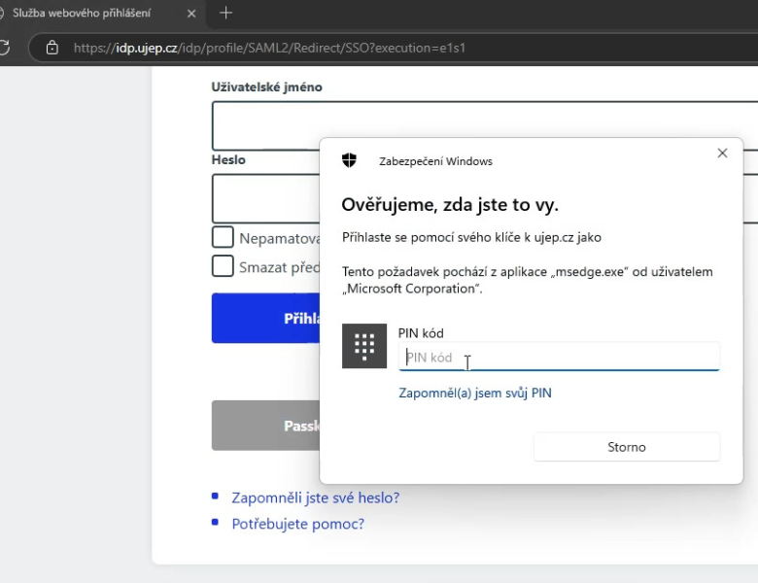Image resolution: width=758 pixels, height=583 pixels.
Task: Click the Heslo password field
Action: (x=264, y=199)
